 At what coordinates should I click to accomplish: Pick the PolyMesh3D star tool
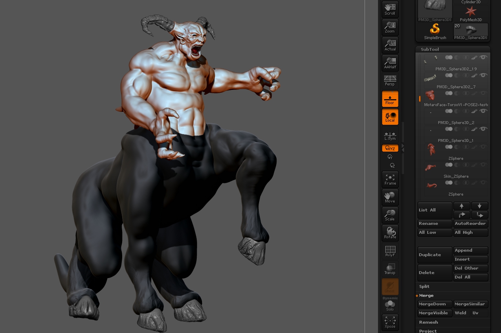click(471, 13)
